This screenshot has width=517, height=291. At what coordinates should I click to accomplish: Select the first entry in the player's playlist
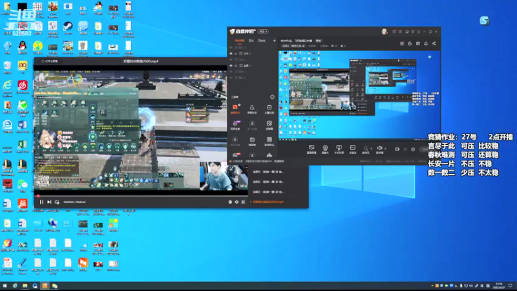tap(268, 171)
